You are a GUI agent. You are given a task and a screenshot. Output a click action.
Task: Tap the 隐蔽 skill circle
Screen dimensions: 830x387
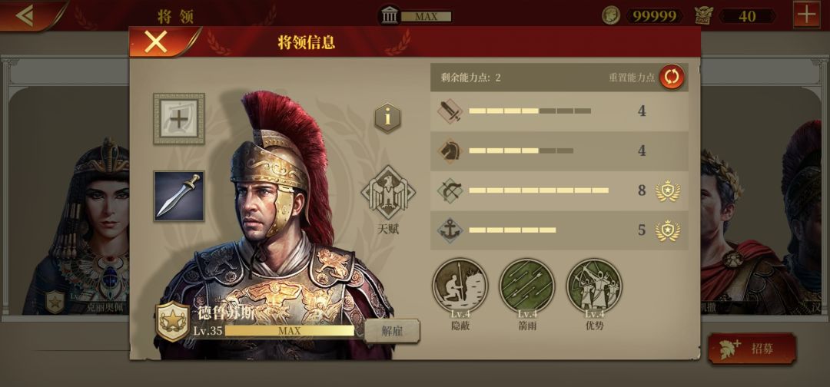click(x=460, y=286)
